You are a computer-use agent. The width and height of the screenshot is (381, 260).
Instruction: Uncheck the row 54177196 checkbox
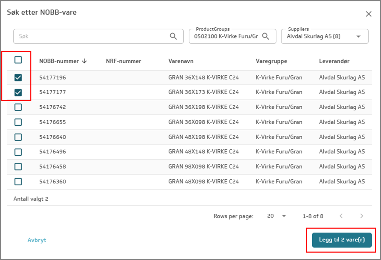[x=18, y=78]
